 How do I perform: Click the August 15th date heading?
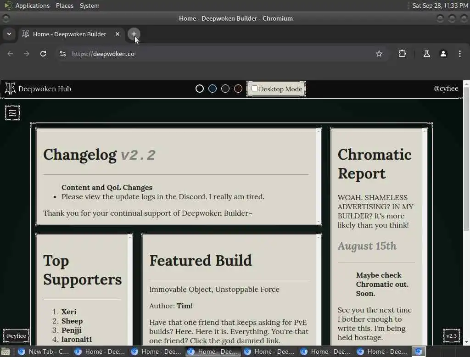pos(367,246)
